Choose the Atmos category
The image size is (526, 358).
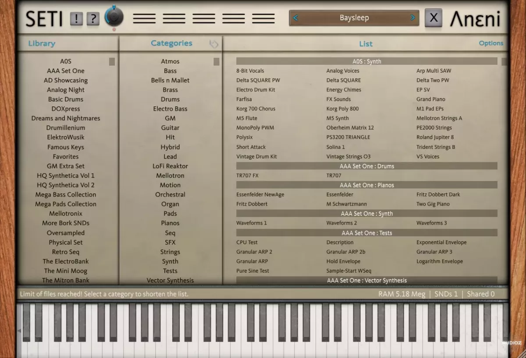(170, 61)
